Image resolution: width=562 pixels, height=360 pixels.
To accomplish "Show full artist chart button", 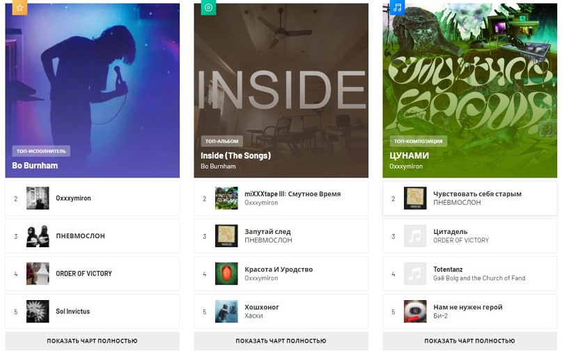I will point(92,341).
